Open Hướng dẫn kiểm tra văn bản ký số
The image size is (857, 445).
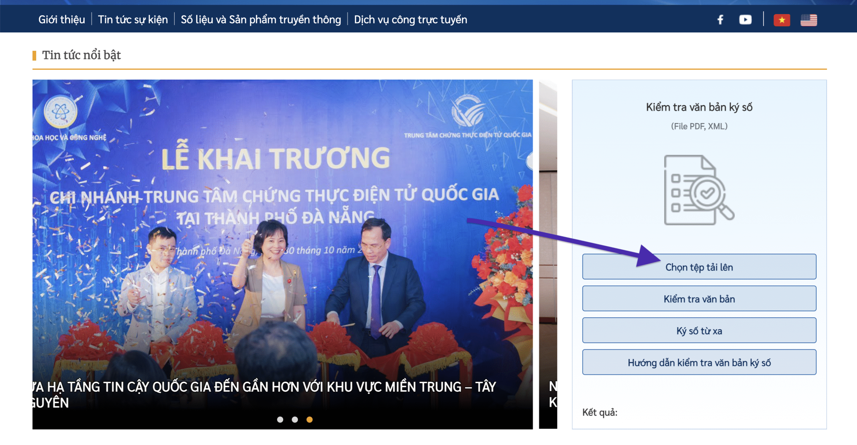coord(699,362)
